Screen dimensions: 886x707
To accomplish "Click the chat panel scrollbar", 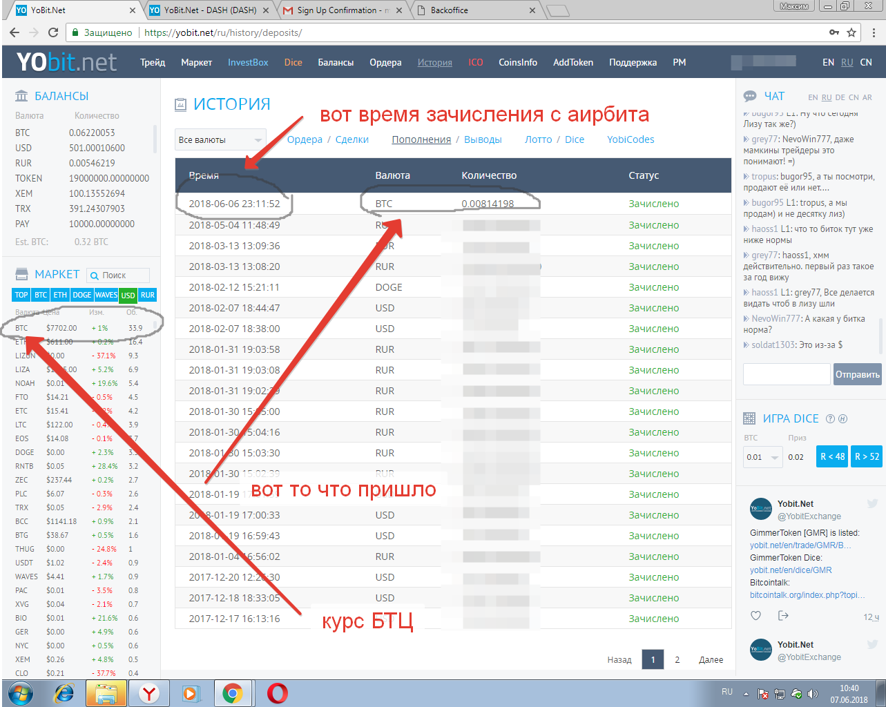I will (881, 331).
